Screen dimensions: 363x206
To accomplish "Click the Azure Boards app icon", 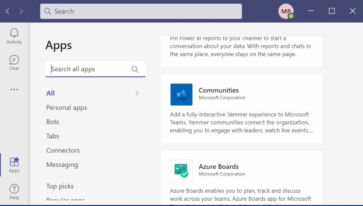I will tap(181, 171).
